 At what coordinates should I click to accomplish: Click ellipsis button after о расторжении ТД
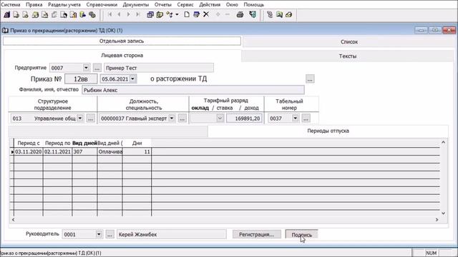click(310, 79)
